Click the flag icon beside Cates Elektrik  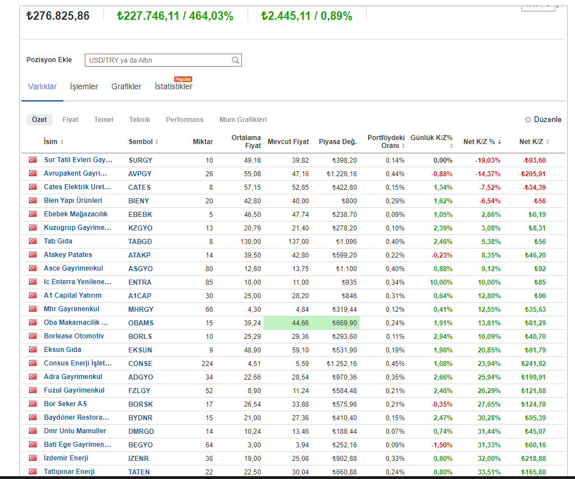[33, 187]
